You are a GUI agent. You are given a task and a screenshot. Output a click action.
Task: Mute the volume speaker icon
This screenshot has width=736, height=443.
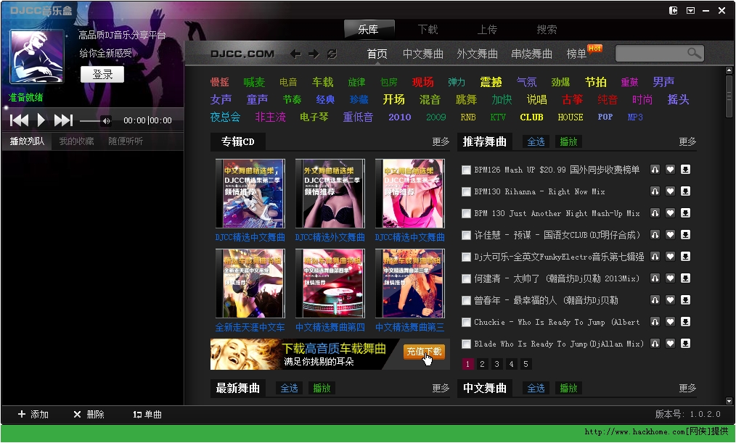[107, 121]
